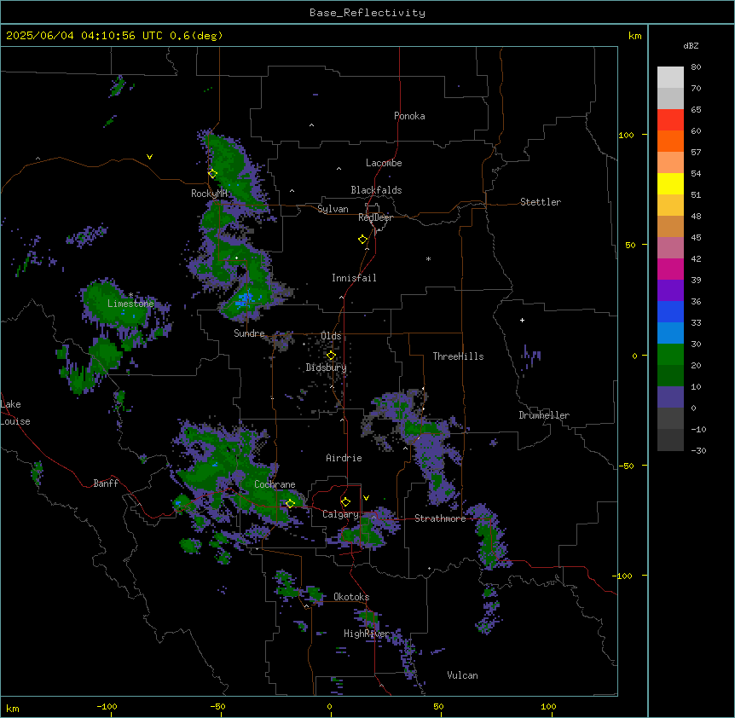The height and width of the screenshot is (718, 735).
Task: Click the yellow diamond marker beside Cochrane
Action: coord(290,503)
